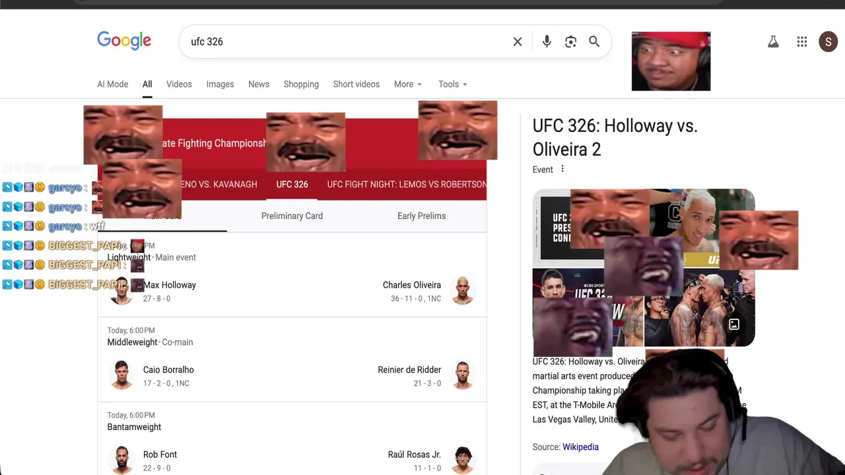Switch to the Shopping tab
Screen dimensions: 845x475
(301, 84)
